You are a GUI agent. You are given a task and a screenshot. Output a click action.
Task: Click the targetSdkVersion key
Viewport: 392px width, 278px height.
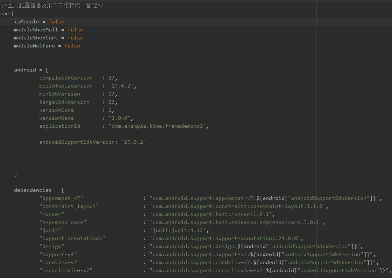(64, 102)
